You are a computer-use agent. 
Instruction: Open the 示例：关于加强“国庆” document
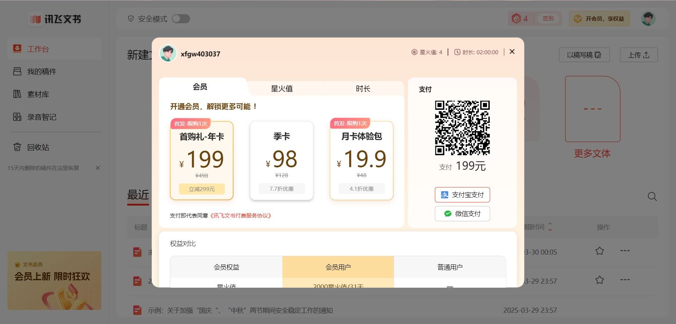point(240,311)
